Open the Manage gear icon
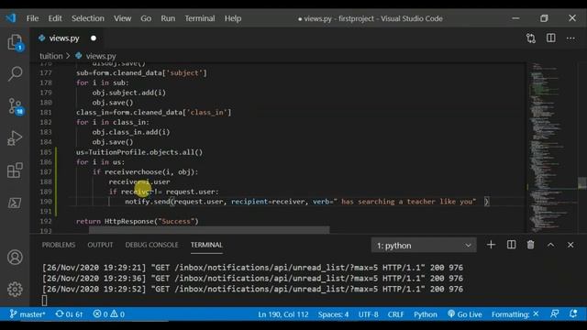587x330 pixels. coord(15,289)
